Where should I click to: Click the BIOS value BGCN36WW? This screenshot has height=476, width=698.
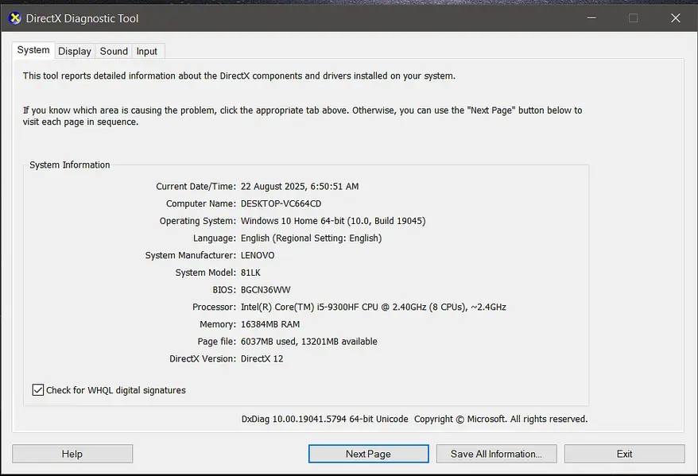coord(266,290)
